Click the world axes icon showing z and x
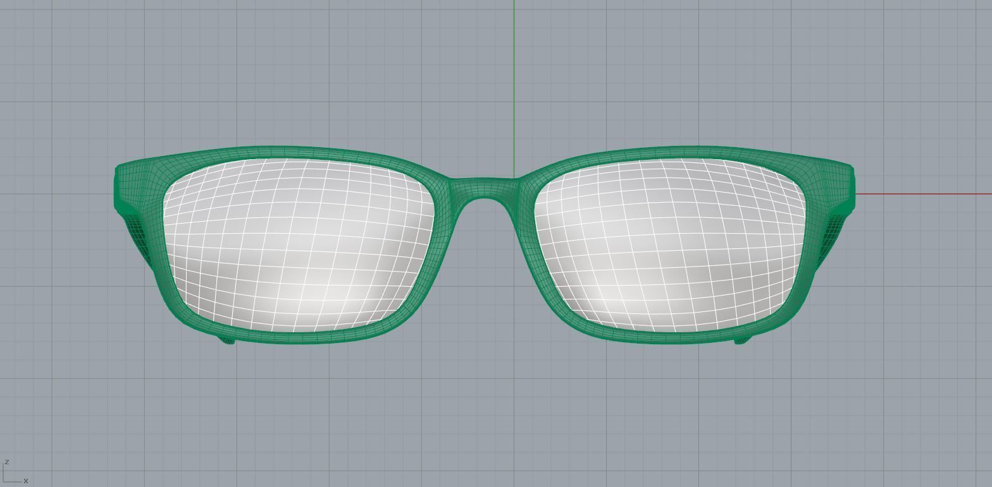The image size is (992, 487). click(x=15, y=472)
